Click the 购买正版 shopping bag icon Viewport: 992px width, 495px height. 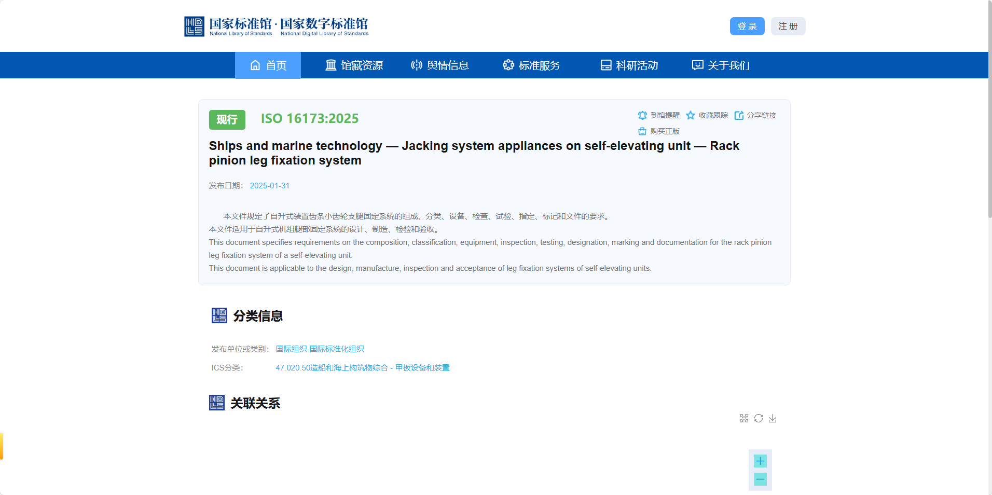(642, 131)
